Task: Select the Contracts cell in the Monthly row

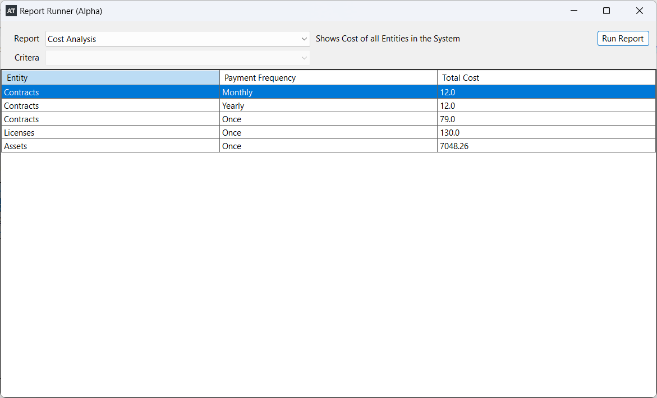Action: [111, 92]
